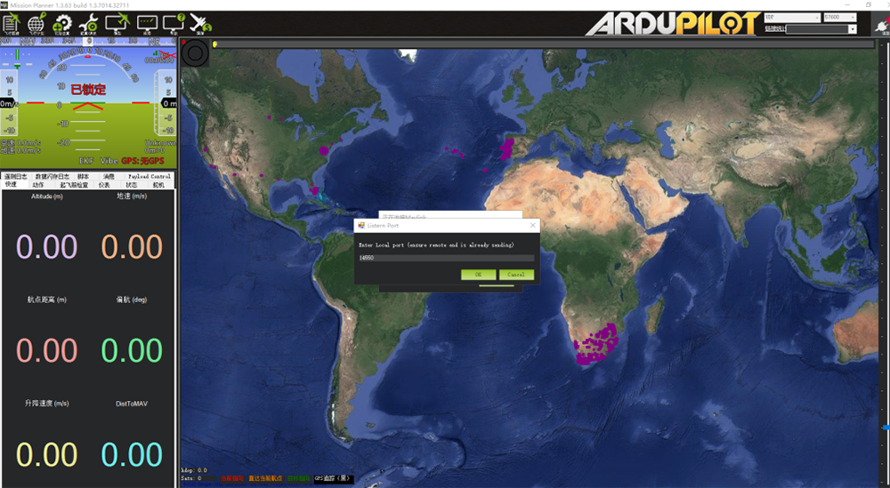Open the Flight Data screen icon

pos(12,23)
